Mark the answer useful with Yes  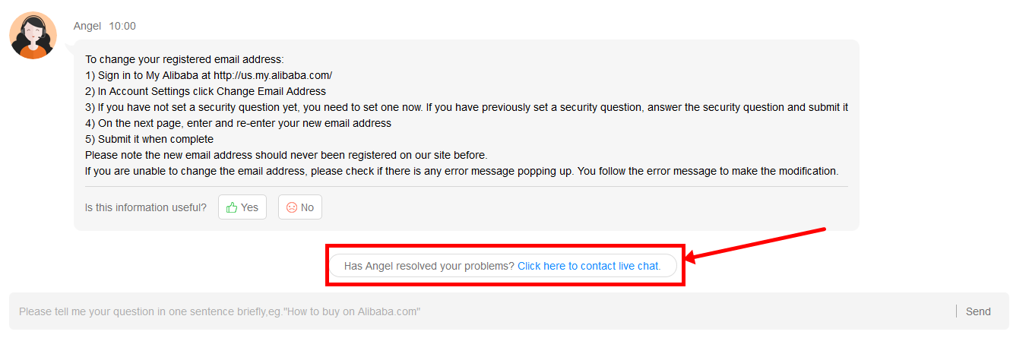click(242, 207)
